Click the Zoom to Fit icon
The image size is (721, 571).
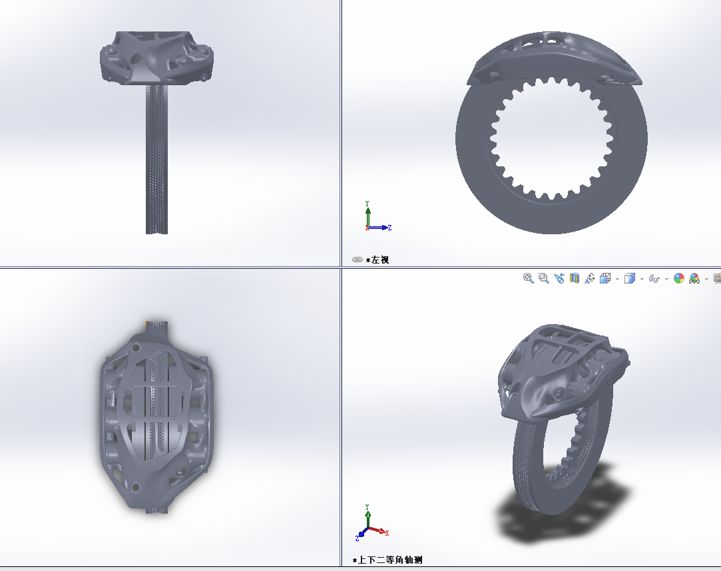pos(529,278)
